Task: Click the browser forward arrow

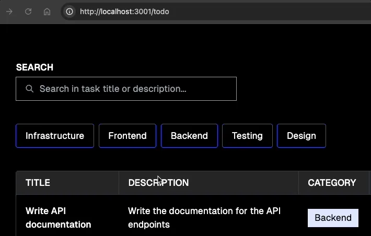Action: pos(10,11)
